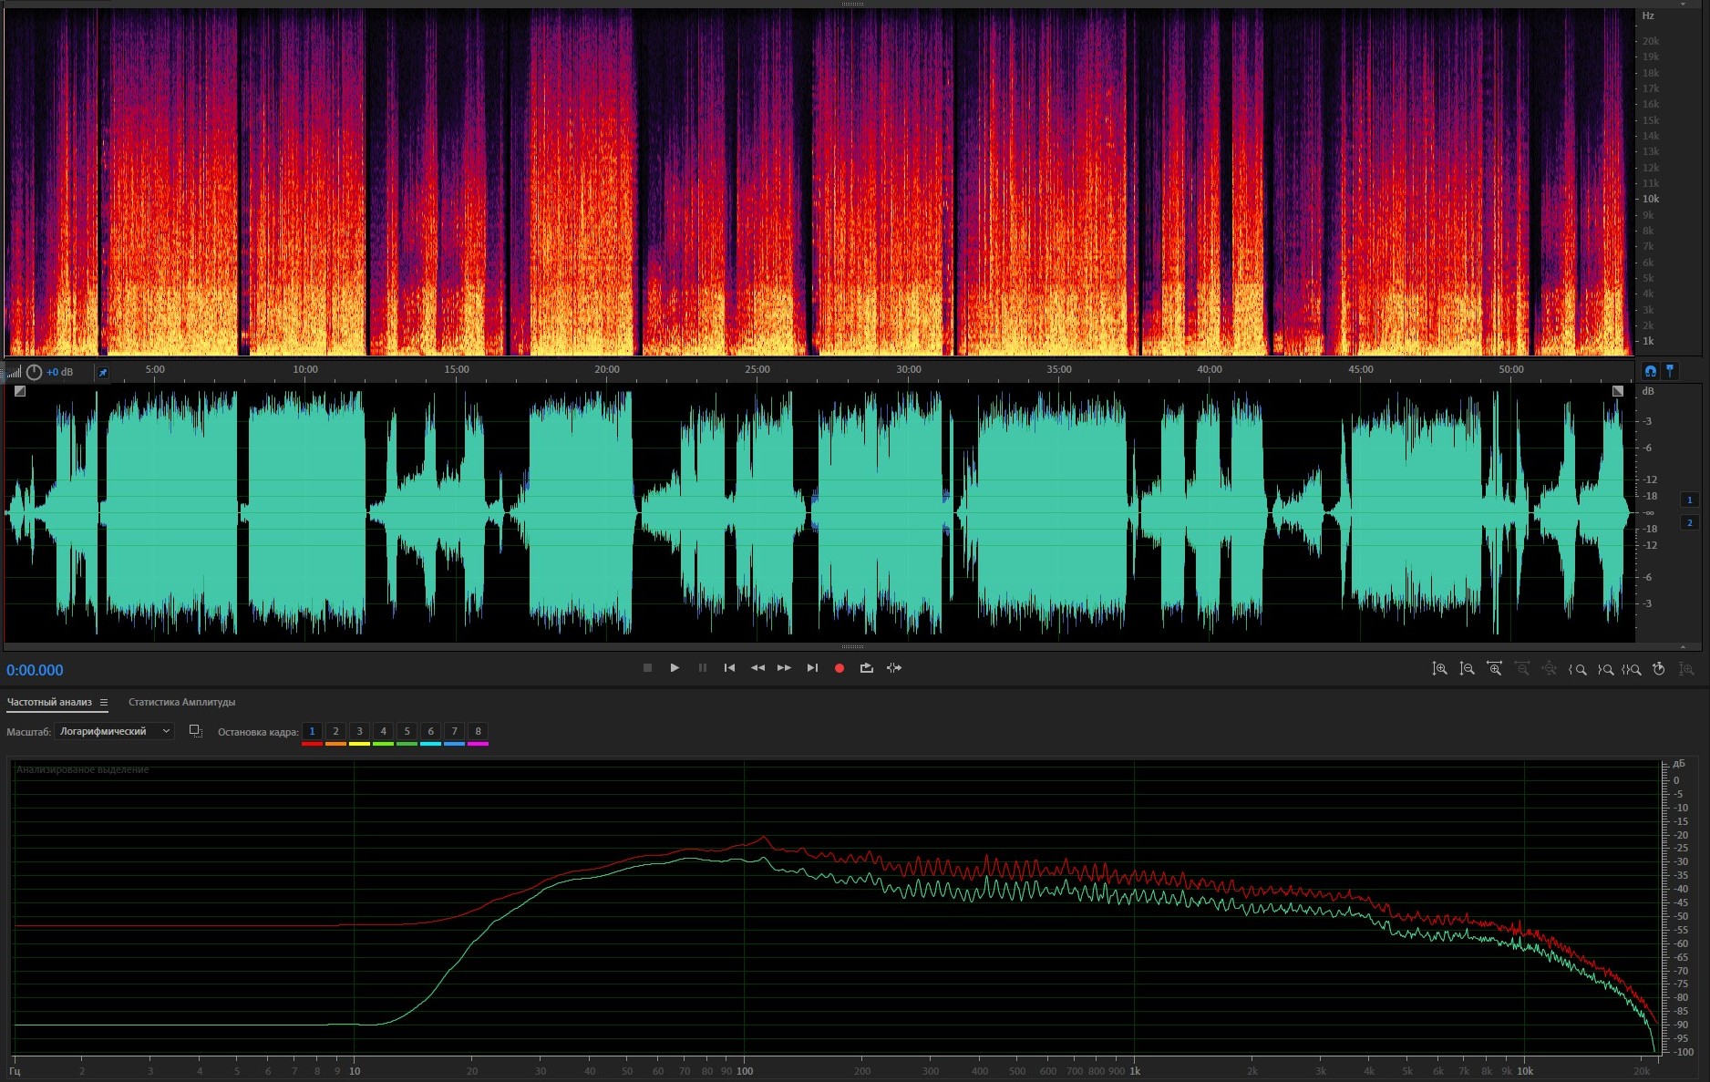Select hold frame button 7

click(454, 731)
